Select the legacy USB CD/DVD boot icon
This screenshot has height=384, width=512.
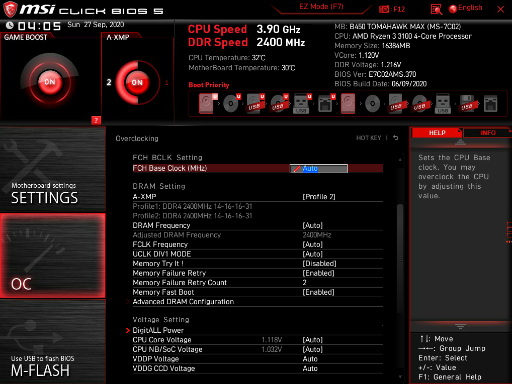[419, 104]
